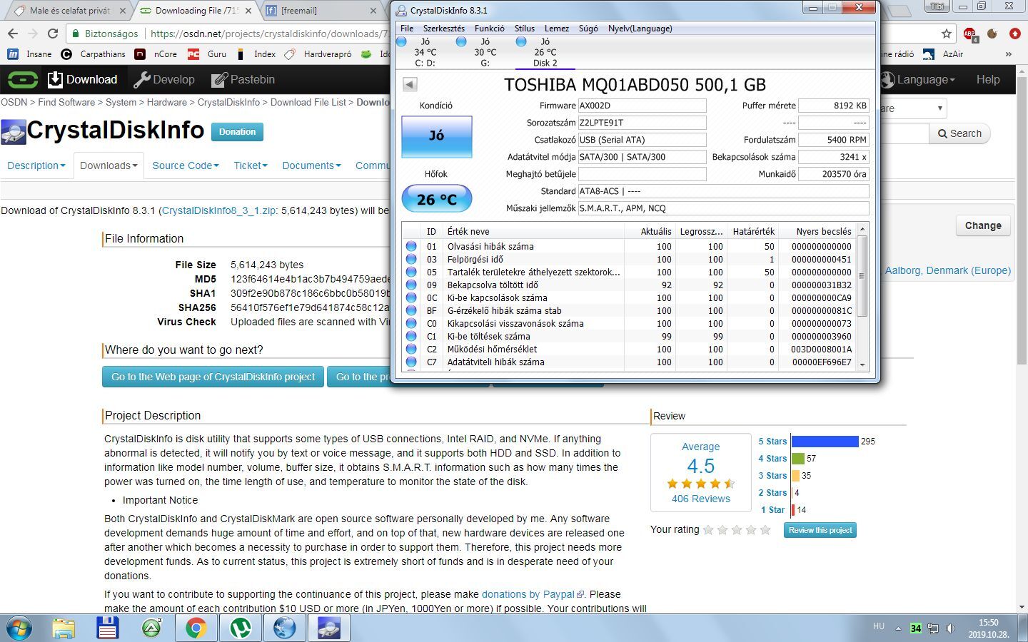Open CrystalDiskInfo taskbar icon

click(x=328, y=628)
